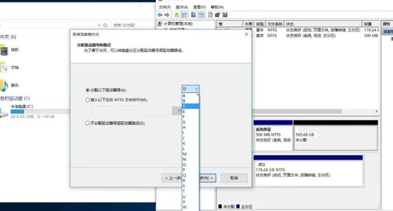
Task: Choose drive letter U from the list
Action: point(190,196)
